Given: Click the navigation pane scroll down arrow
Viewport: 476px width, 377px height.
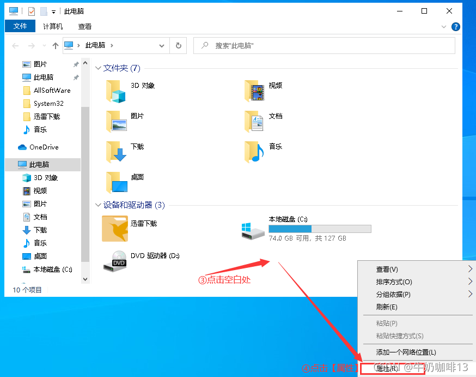Looking at the screenshot, I should pos(86,279).
